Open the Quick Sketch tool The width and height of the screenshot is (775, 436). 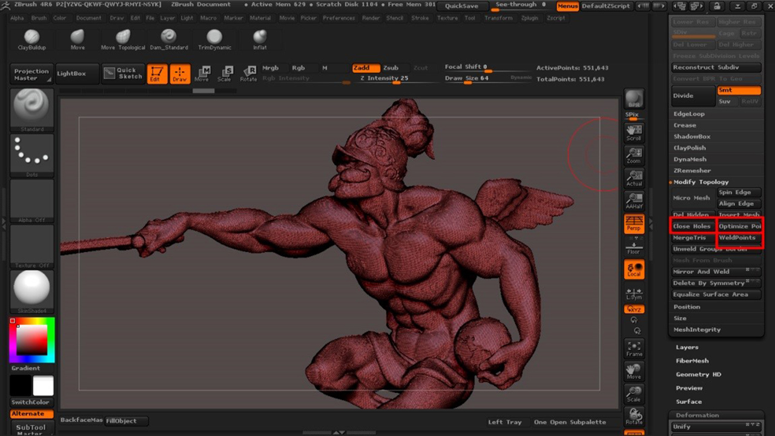(123, 73)
